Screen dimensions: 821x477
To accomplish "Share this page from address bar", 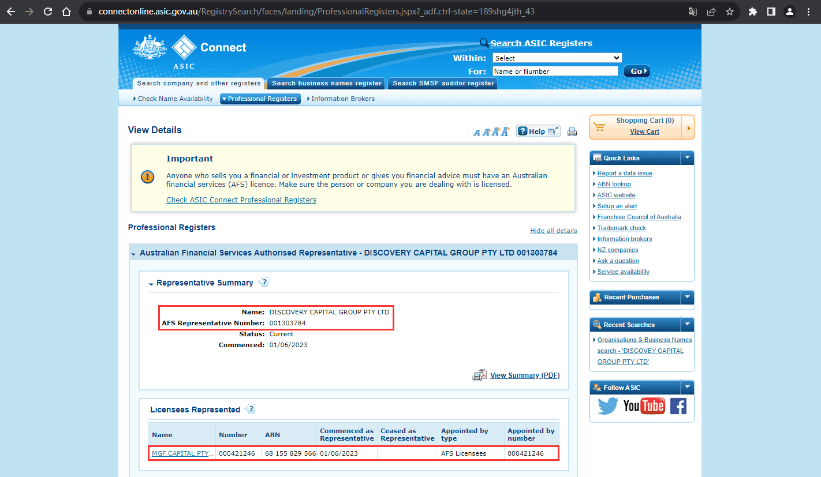I will pyautogui.click(x=711, y=12).
